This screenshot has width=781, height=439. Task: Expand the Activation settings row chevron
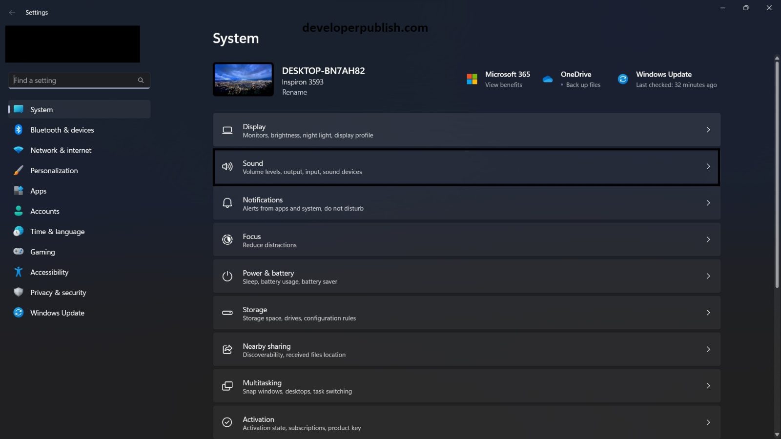pos(708,422)
